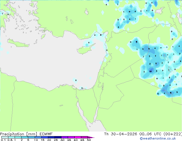Click the '(00+222)' forecast step text

(x=173, y=134)
